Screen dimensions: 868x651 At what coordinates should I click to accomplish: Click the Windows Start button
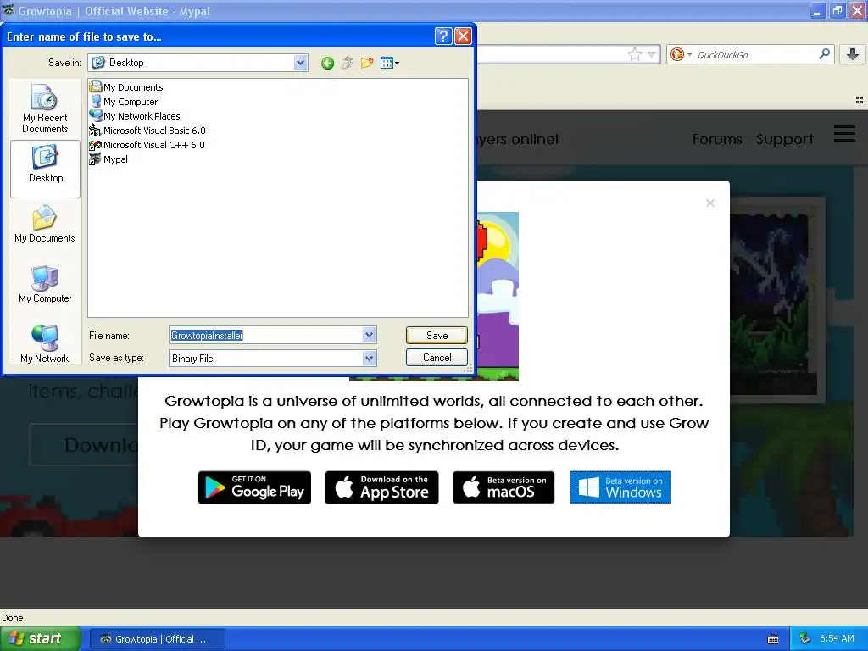click(40, 638)
